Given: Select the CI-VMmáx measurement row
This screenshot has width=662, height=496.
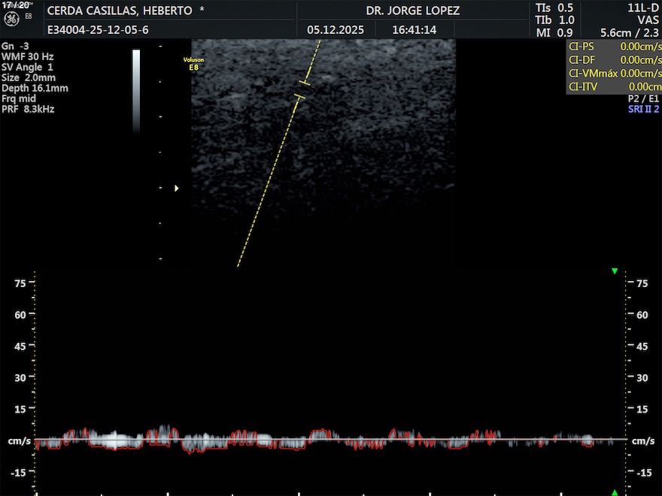Looking at the screenshot, I should [614, 74].
